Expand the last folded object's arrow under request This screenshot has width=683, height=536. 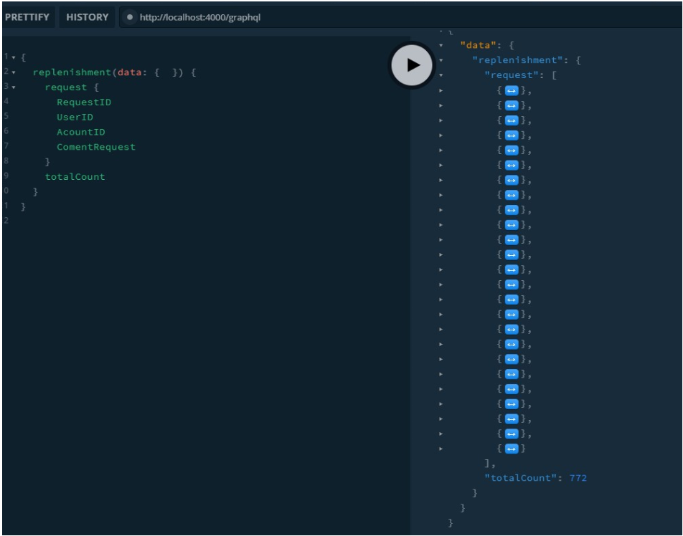[x=441, y=449]
